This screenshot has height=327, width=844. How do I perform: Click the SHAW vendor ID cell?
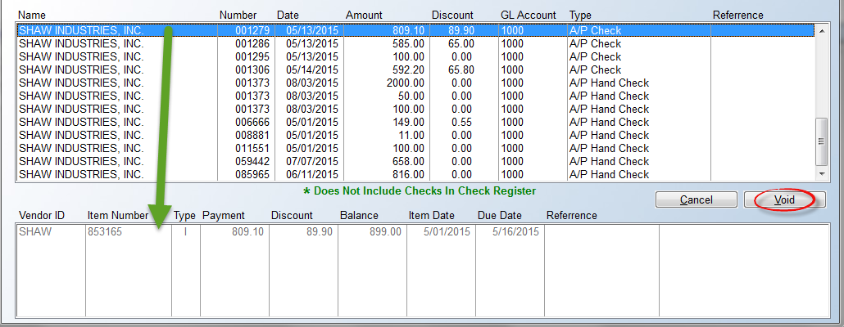tap(35, 232)
